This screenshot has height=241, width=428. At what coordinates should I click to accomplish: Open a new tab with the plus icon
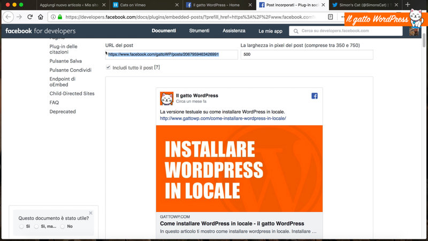pos(408,5)
